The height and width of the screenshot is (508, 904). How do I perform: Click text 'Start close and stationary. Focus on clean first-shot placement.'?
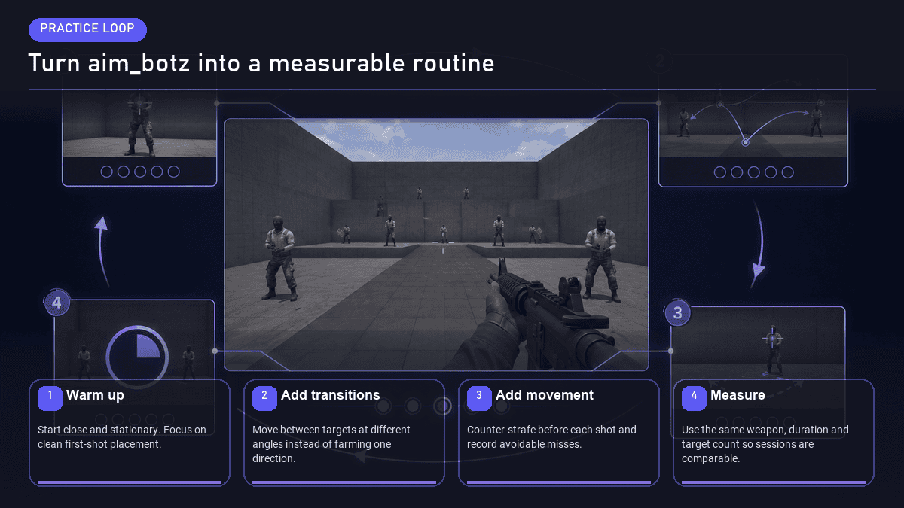click(x=121, y=437)
